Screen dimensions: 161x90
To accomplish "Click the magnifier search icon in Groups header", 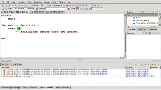I will coord(150,12).
